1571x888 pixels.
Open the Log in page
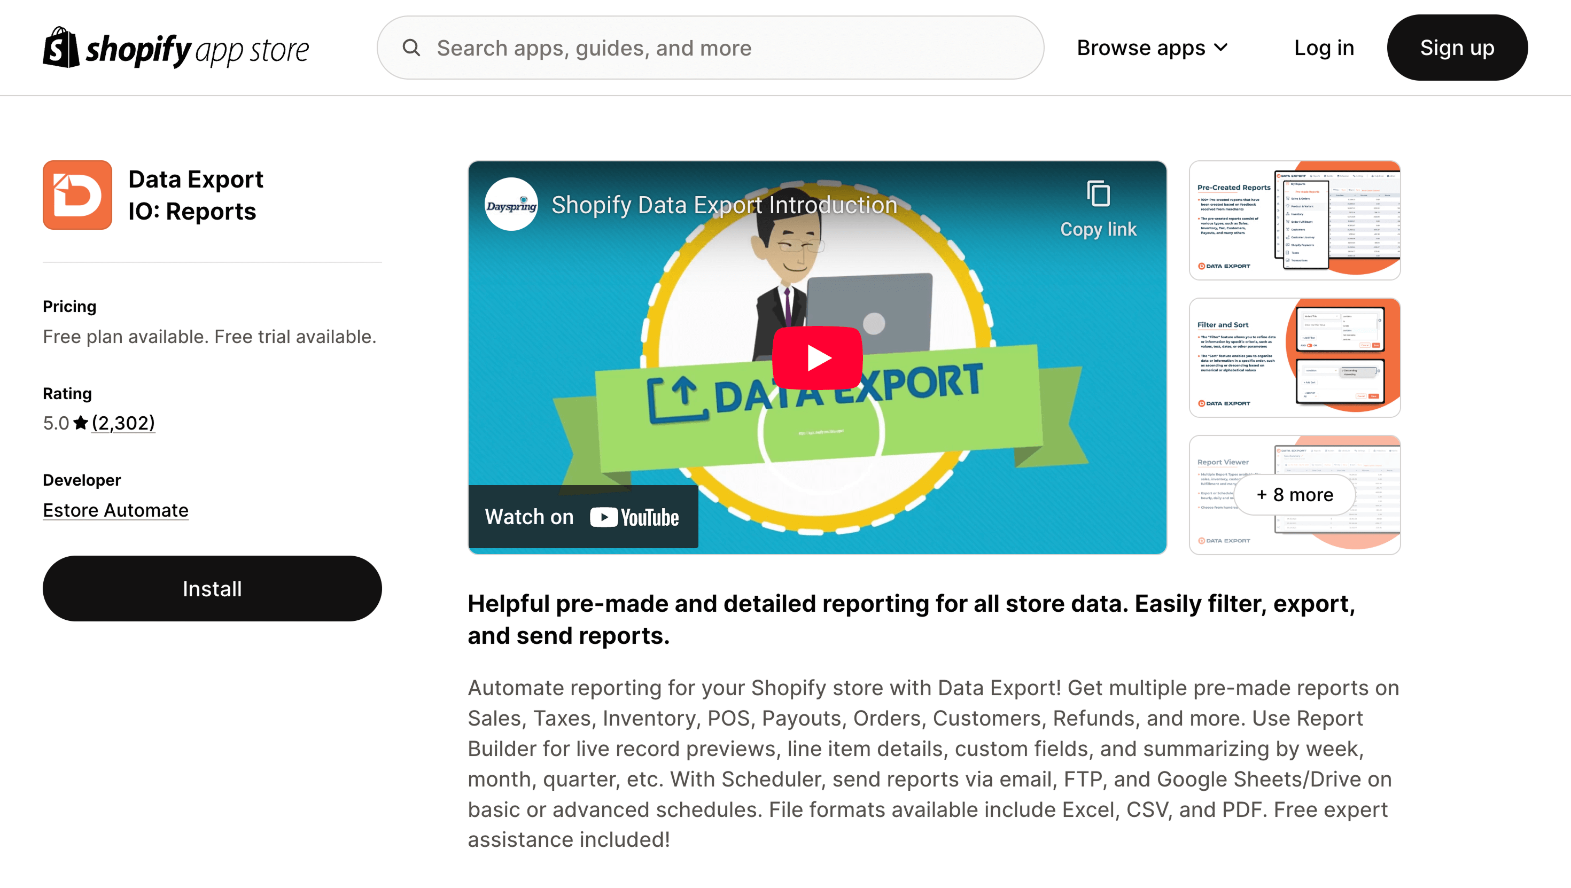coord(1324,48)
